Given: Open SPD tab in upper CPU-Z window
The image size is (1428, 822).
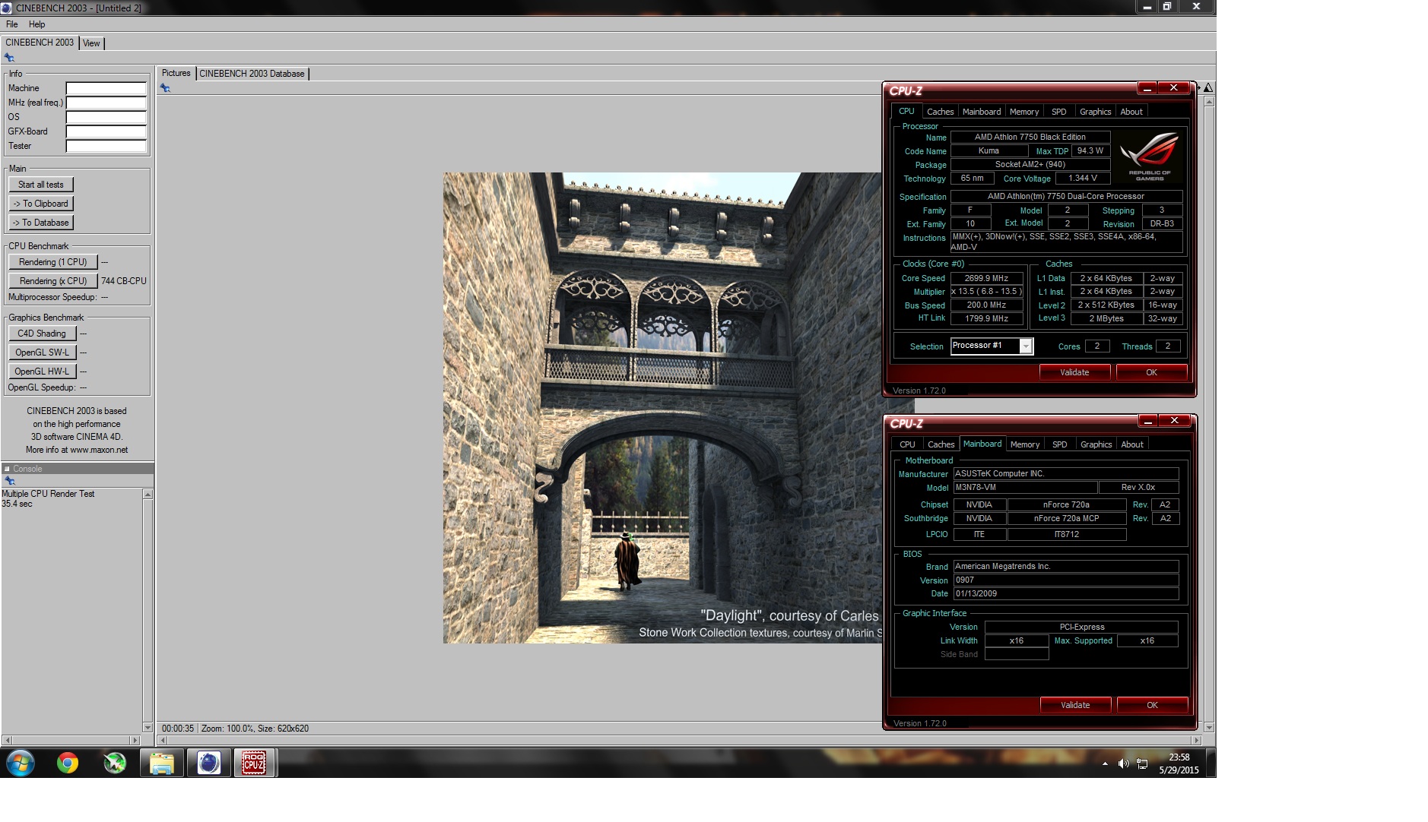Looking at the screenshot, I should [1058, 112].
